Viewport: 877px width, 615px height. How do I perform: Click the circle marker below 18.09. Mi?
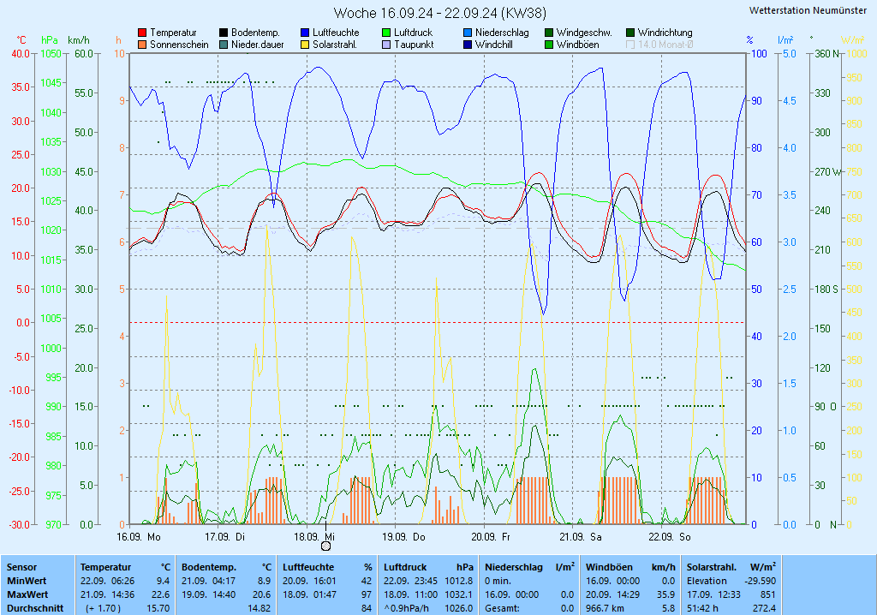point(325,546)
